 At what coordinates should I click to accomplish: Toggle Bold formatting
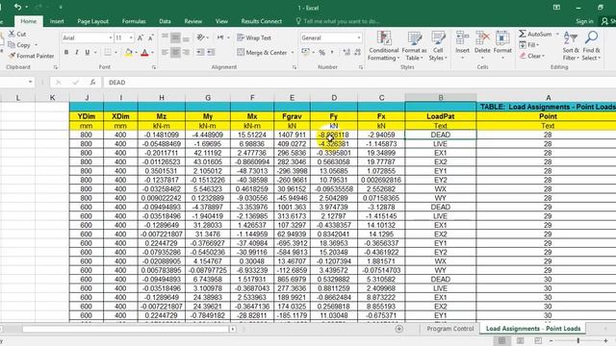tap(66, 52)
